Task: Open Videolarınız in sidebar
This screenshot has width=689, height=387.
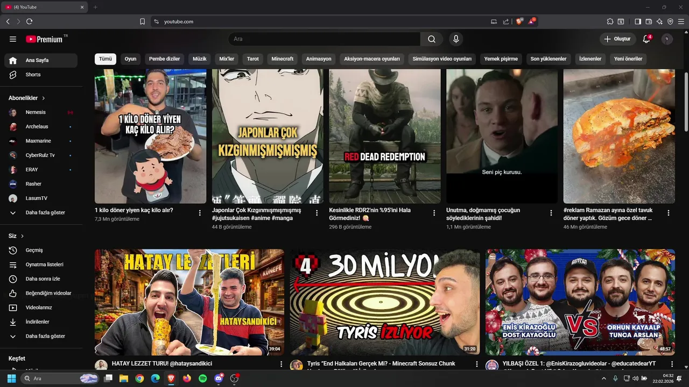Action: click(x=41, y=307)
